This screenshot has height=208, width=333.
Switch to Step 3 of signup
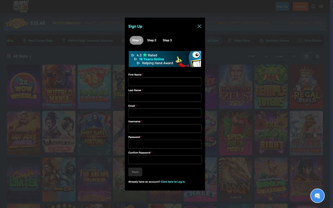167,40
